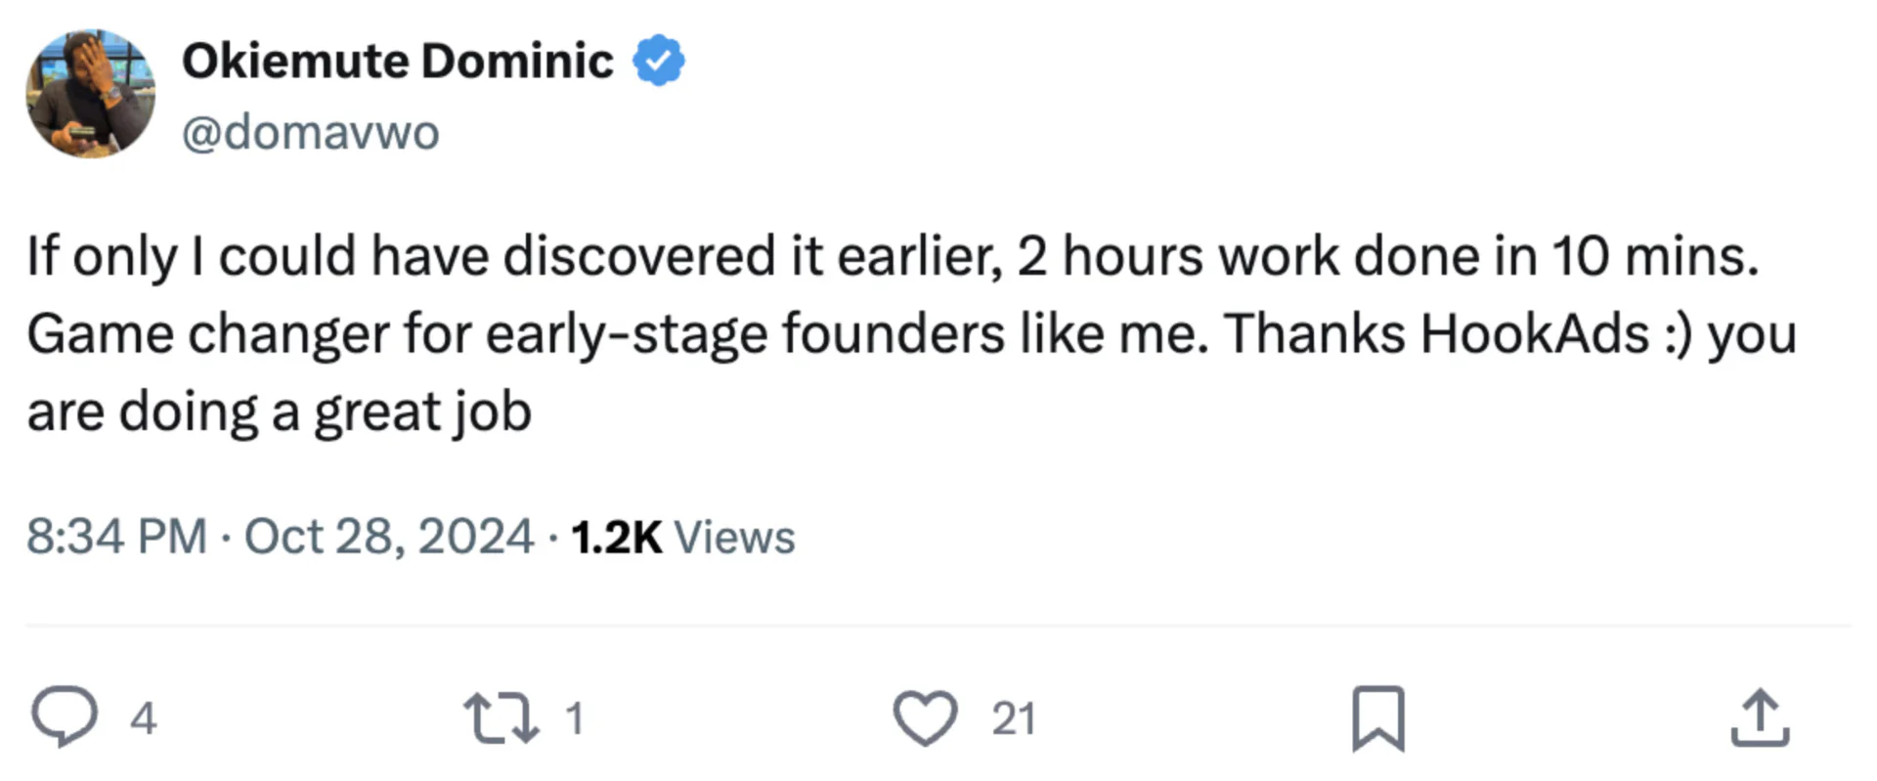Click the reply count of 4
The width and height of the screenshot is (1877, 781).
[144, 718]
